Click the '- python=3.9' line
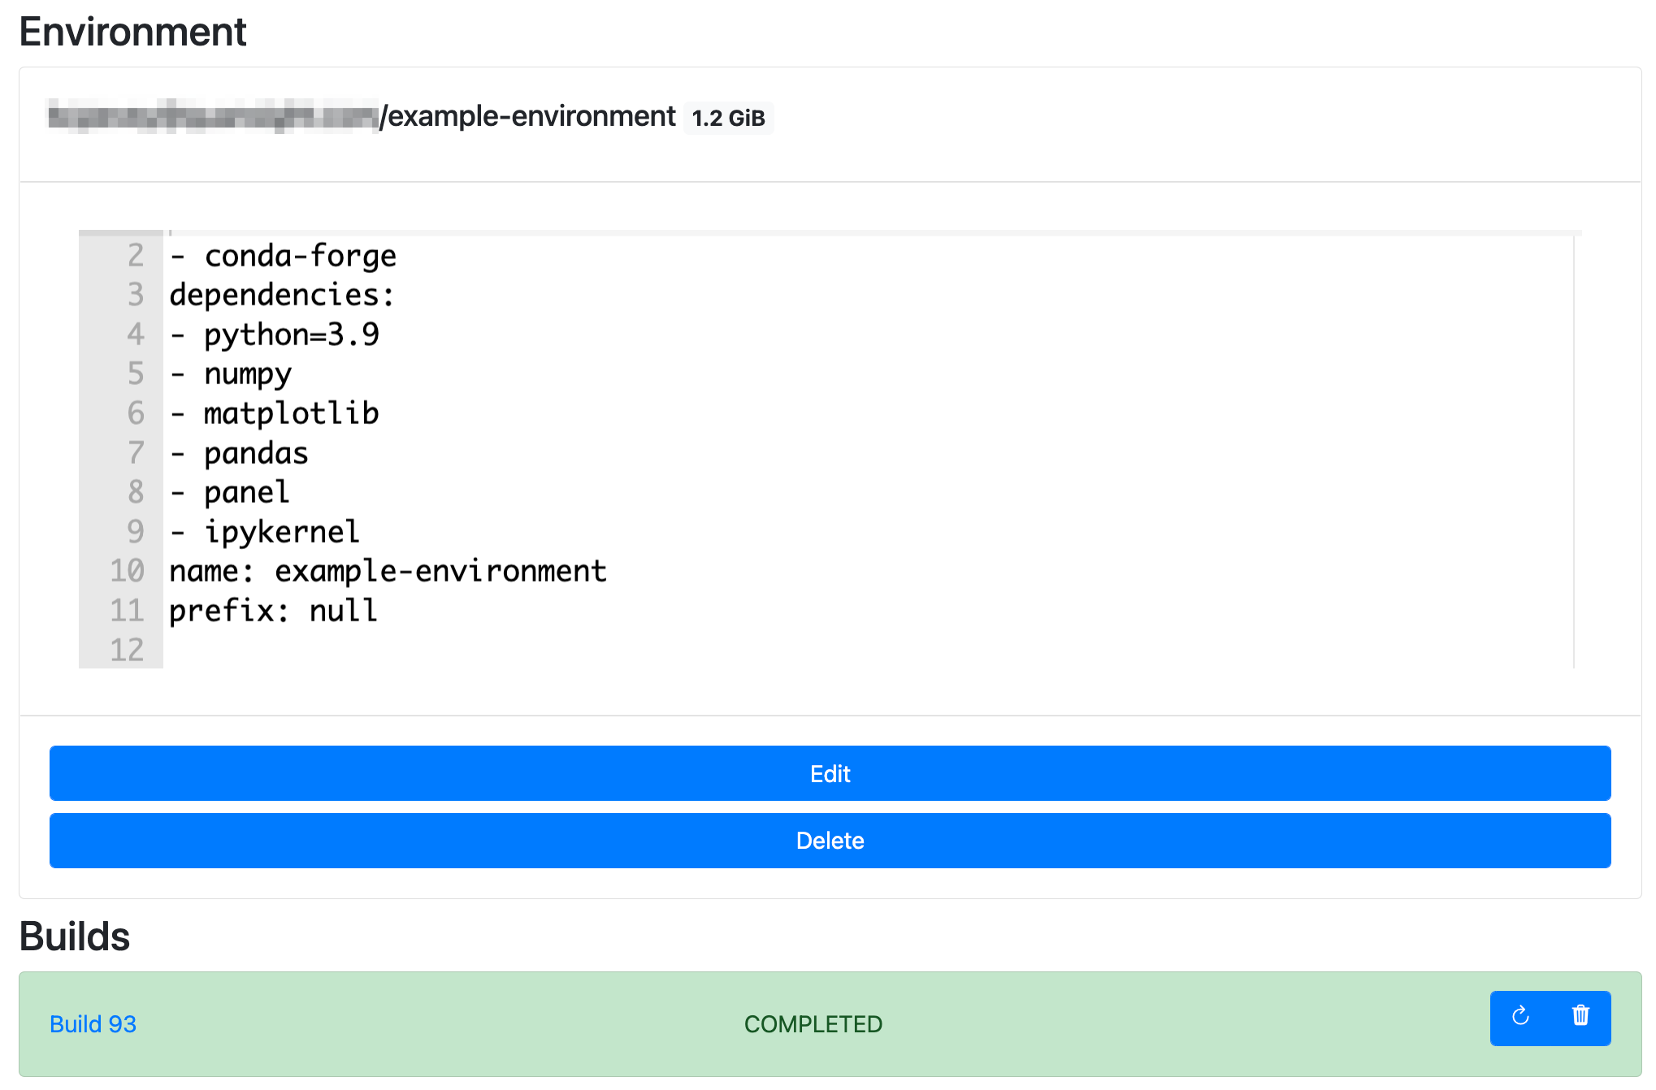 coord(275,335)
